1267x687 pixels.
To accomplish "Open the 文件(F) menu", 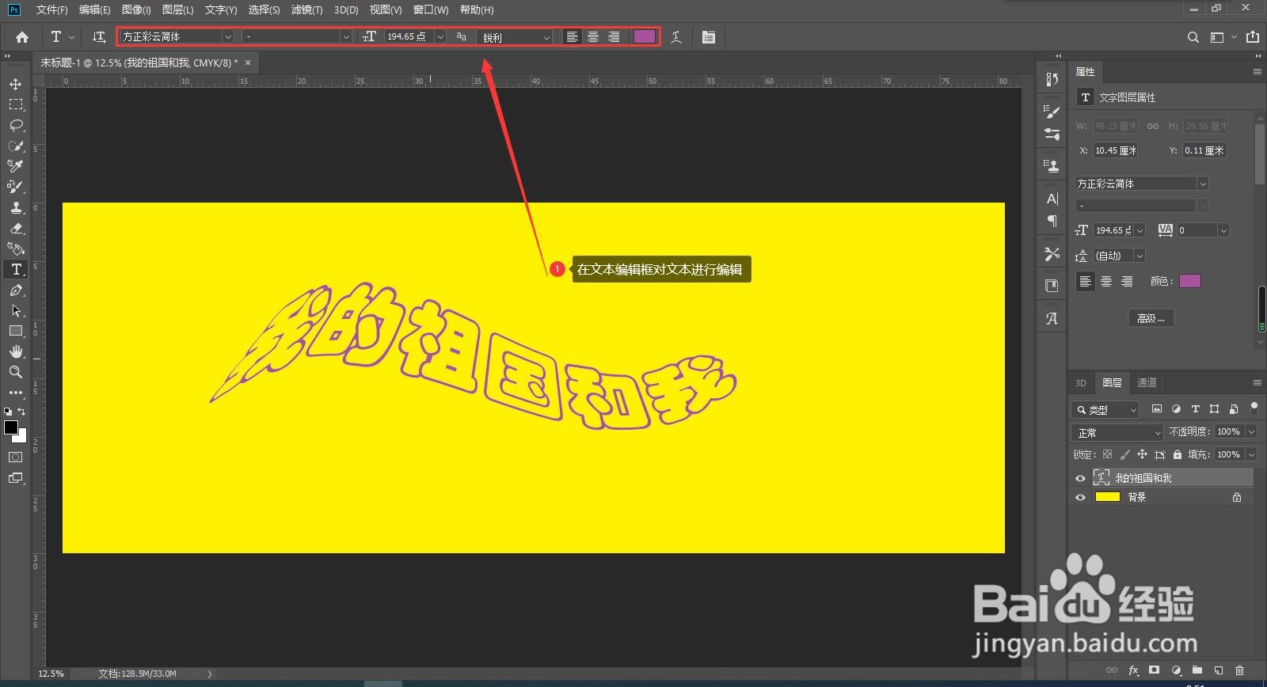I will pyautogui.click(x=51, y=9).
